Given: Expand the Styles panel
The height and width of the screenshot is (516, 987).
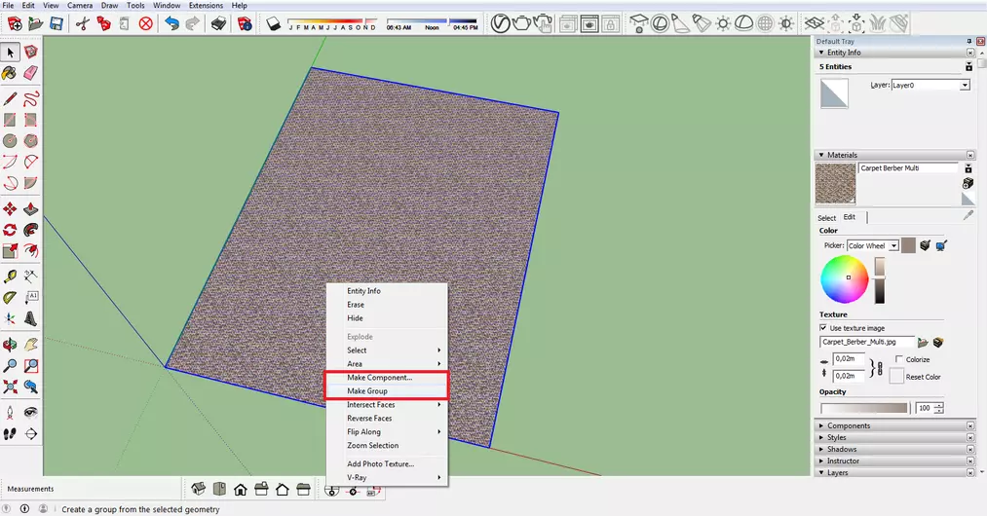Looking at the screenshot, I should (821, 437).
